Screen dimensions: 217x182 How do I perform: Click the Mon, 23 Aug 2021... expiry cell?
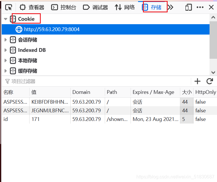(x=155, y=119)
